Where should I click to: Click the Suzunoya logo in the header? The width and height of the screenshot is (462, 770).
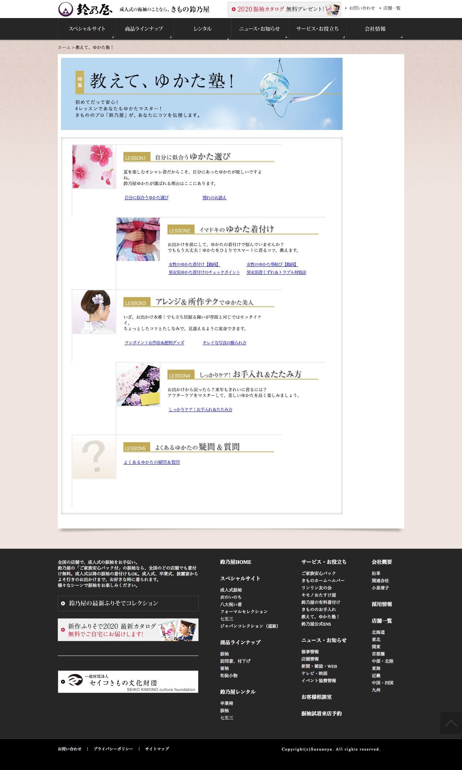[x=86, y=9]
